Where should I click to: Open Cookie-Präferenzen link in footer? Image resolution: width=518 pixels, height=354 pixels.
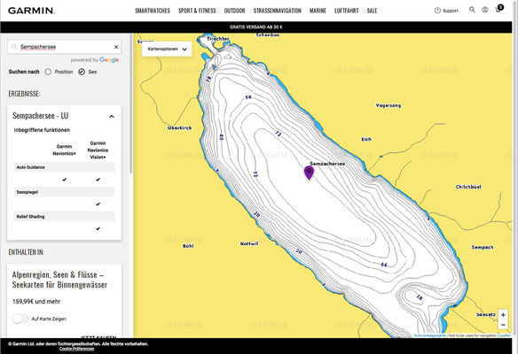[76, 349]
